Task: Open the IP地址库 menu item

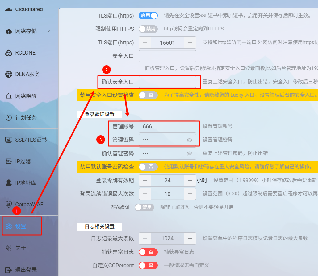Action: (x=26, y=183)
